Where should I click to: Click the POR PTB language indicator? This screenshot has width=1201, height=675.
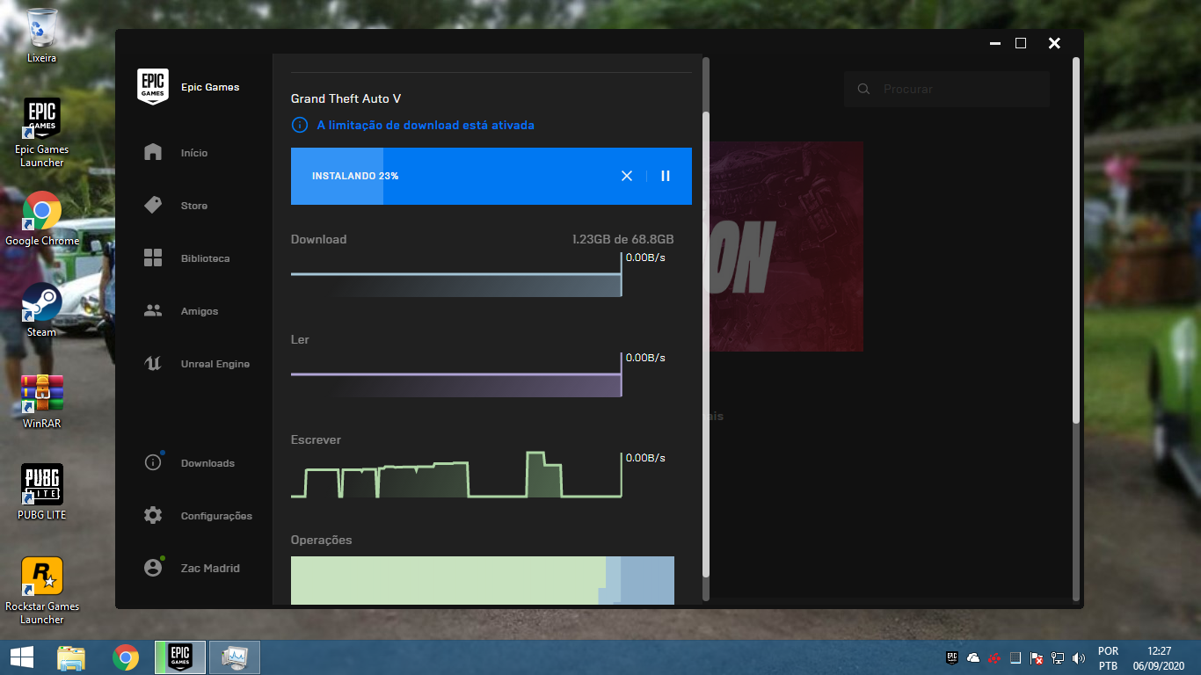(x=1108, y=657)
